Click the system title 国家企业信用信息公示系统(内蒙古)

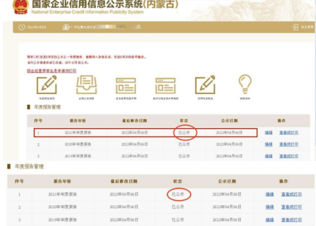coord(105,5)
